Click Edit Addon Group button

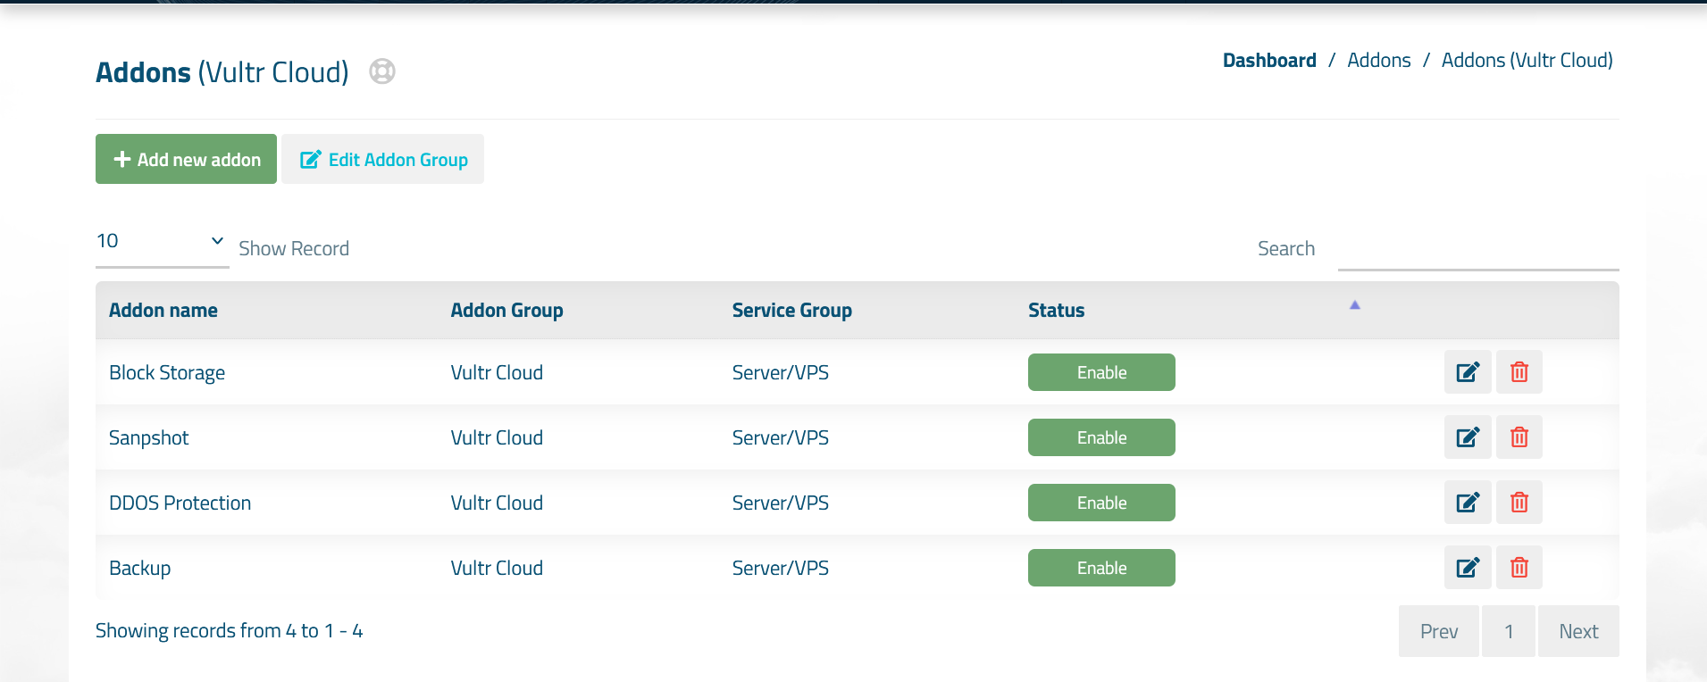tap(382, 159)
